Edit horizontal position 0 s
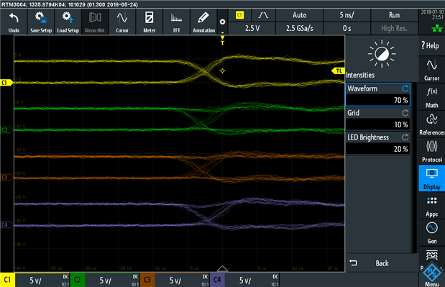This screenshot has height=287, width=445. (x=347, y=28)
